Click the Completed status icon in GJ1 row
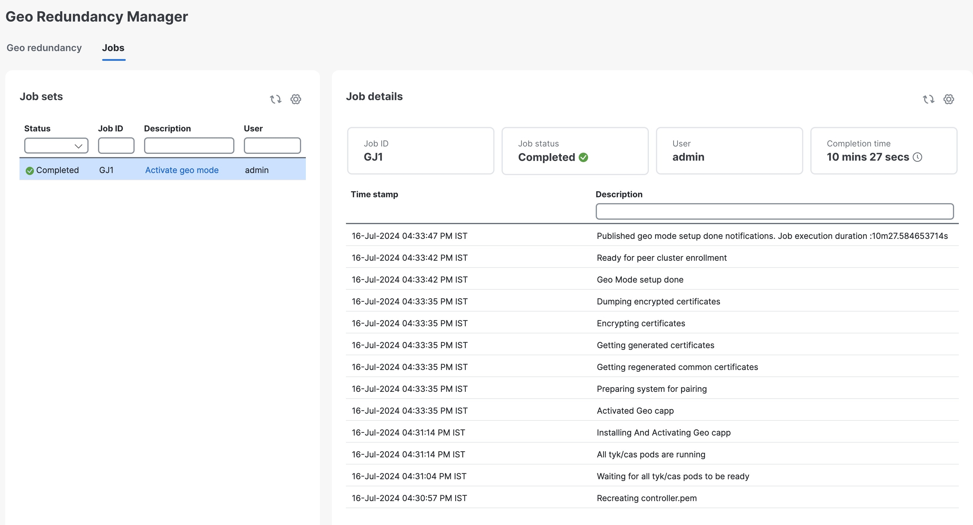Screen dimensions: 973x525 pos(30,171)
